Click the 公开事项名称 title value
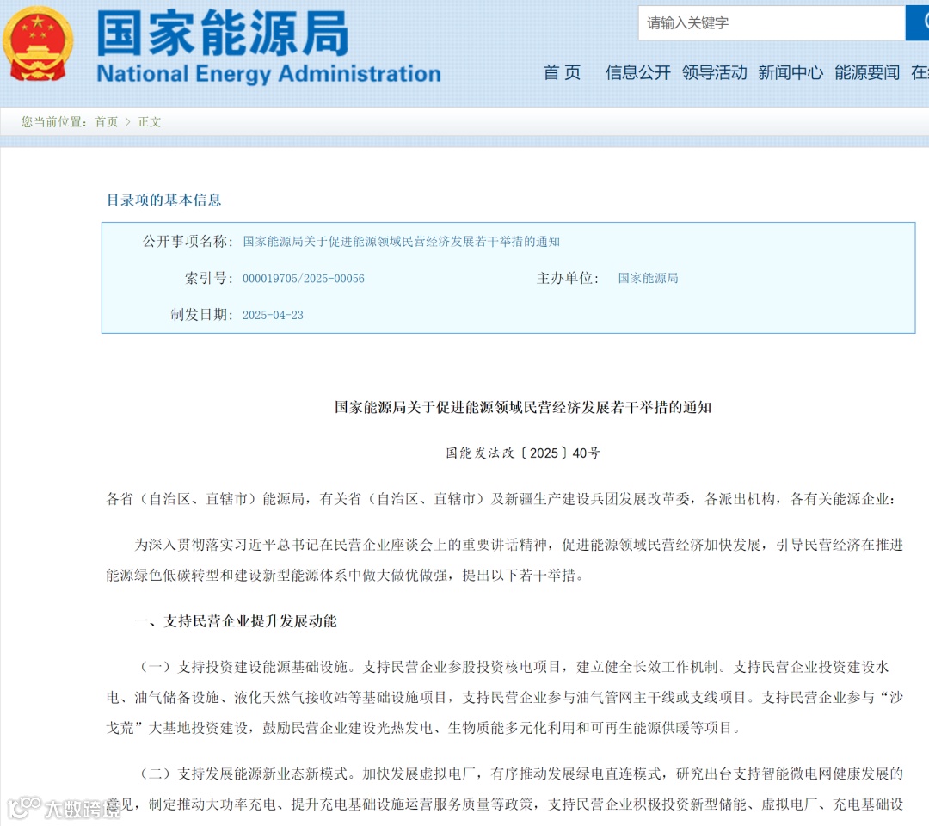The image size is (929, 826). 401,242
